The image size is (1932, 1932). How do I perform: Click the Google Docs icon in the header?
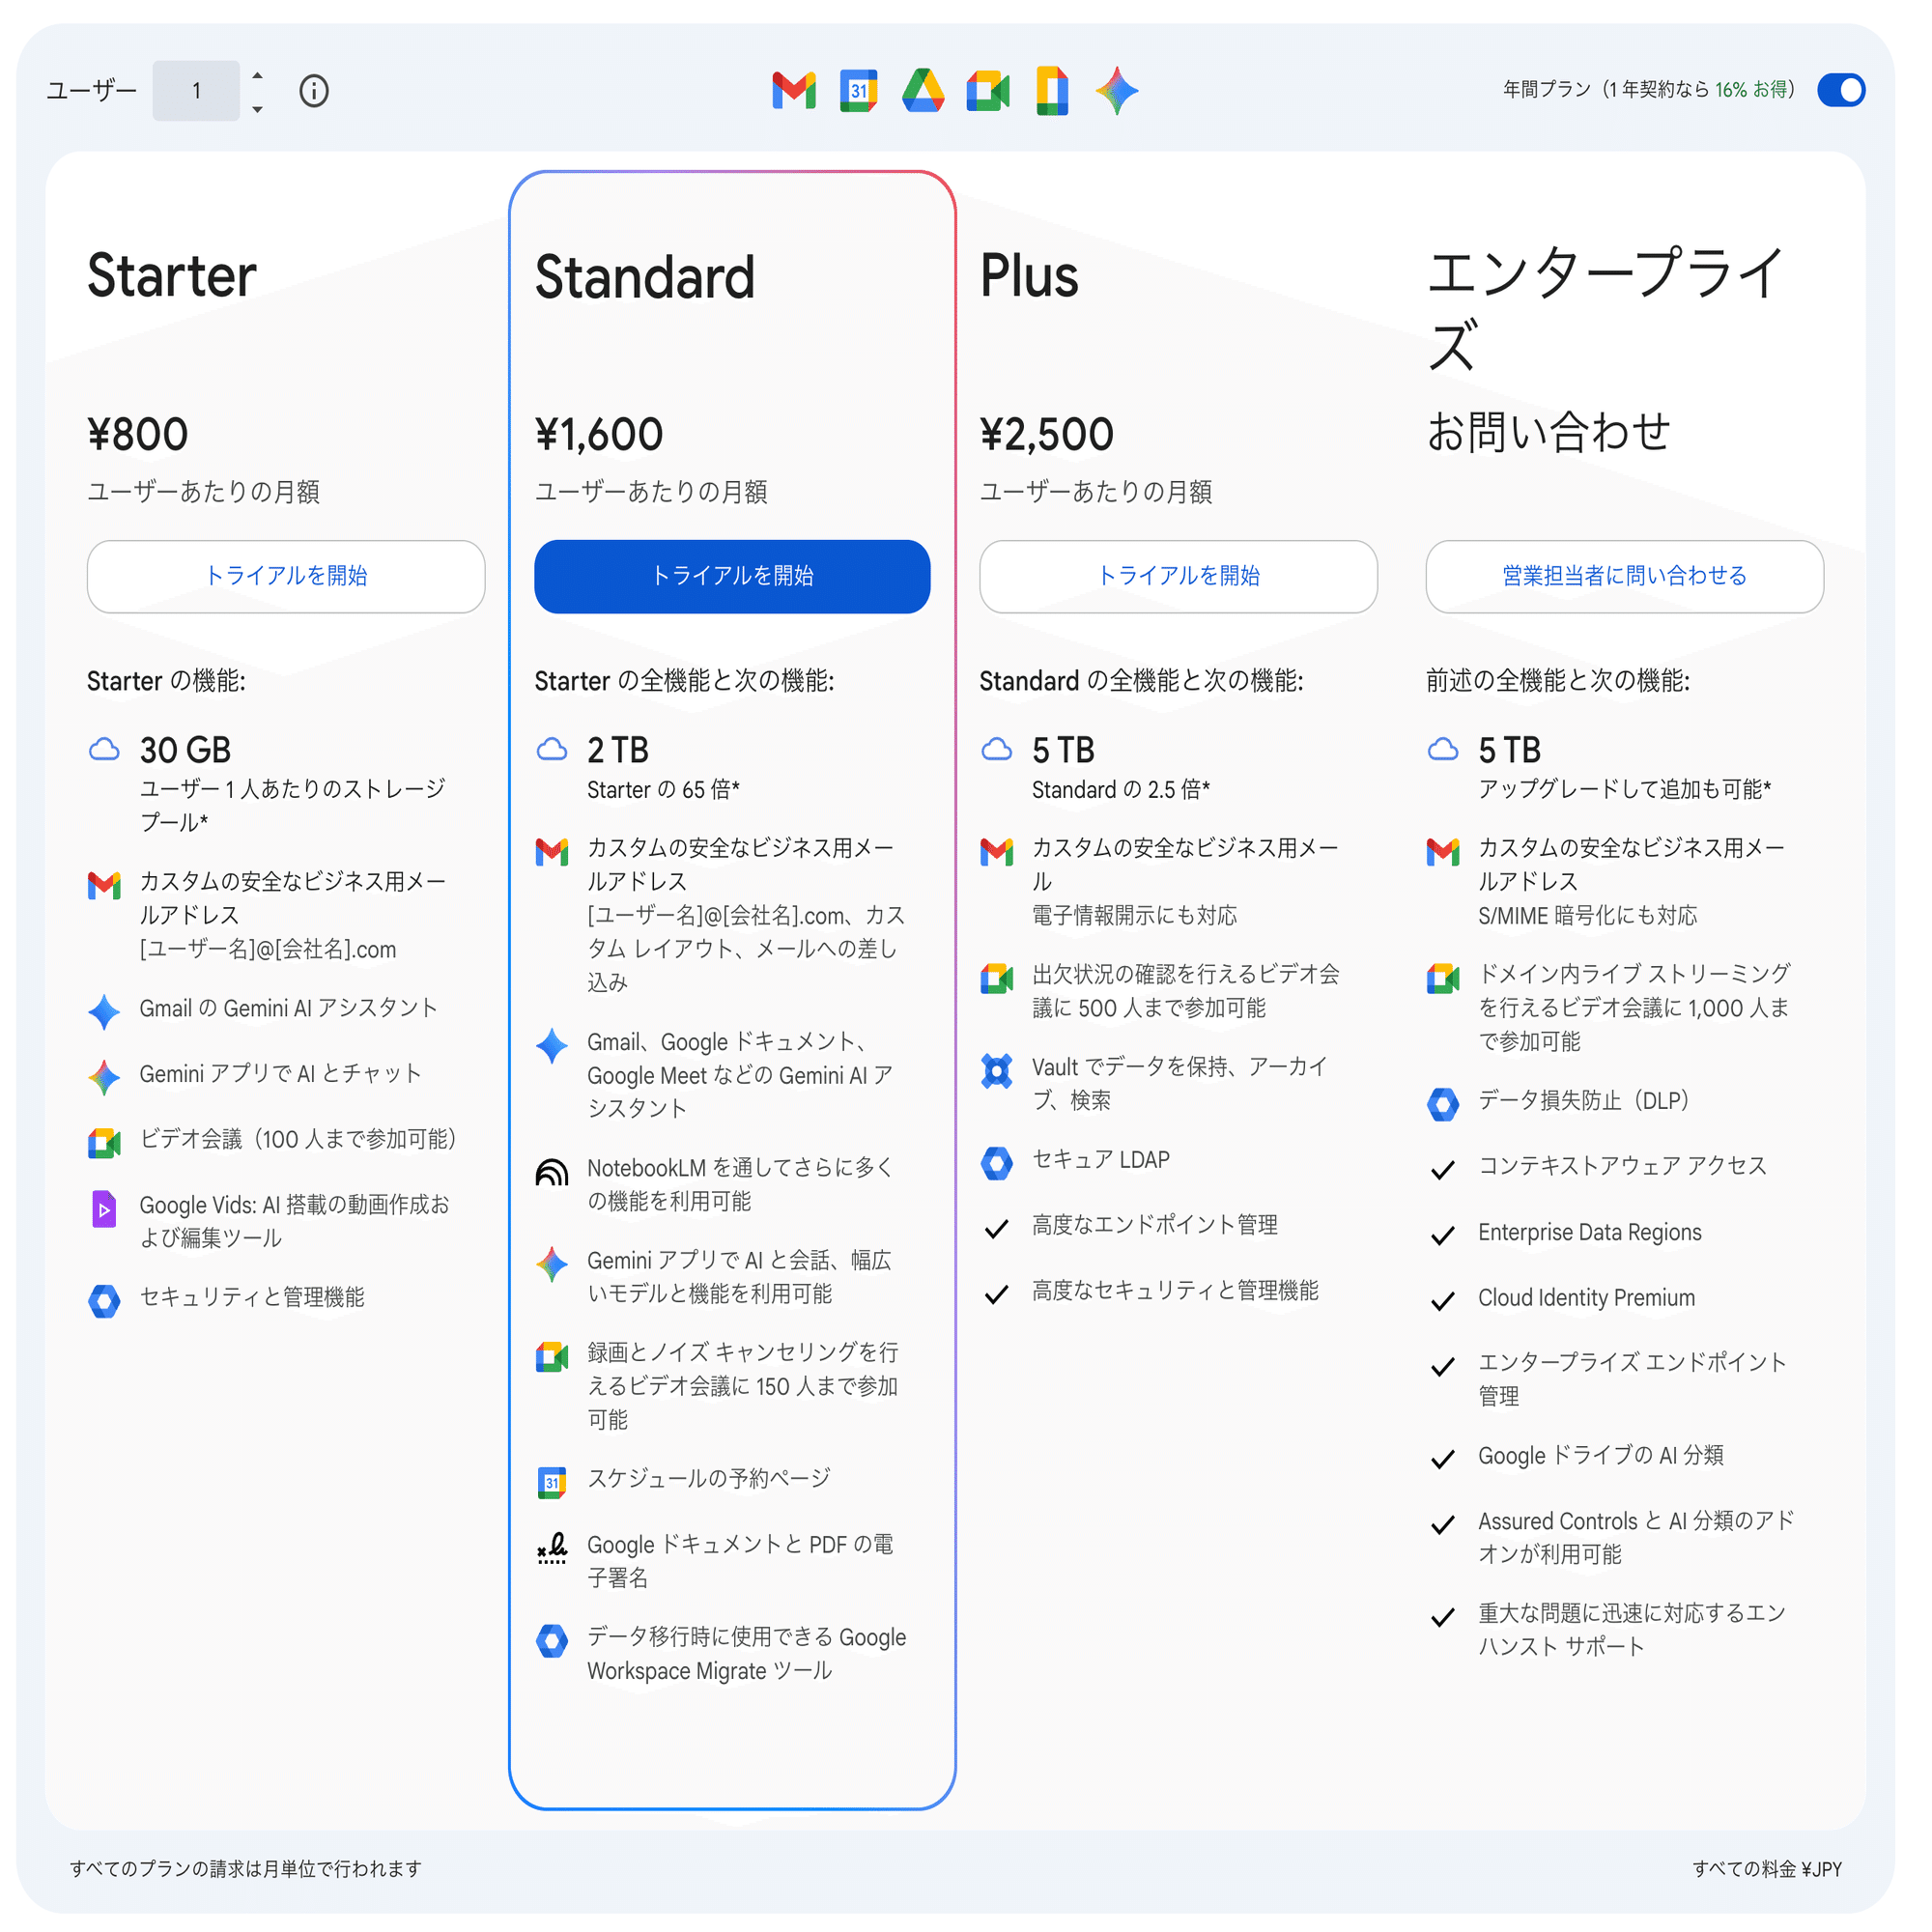pyautogui.click(x=1053, y=91)
